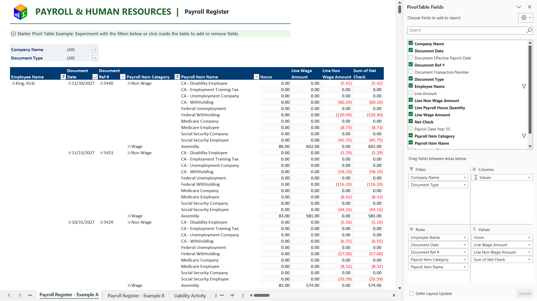This screenshot has height=301, width=537.
Task: Uncheck the Net Check field checkbox
Action: pyautogui.click(x=411, y=121)
